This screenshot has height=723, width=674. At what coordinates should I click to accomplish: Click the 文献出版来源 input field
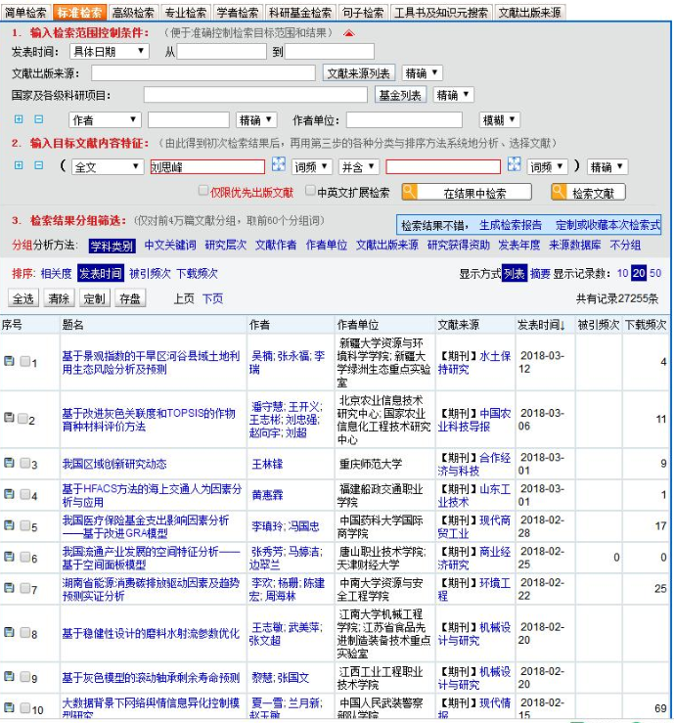coord(202,72)
